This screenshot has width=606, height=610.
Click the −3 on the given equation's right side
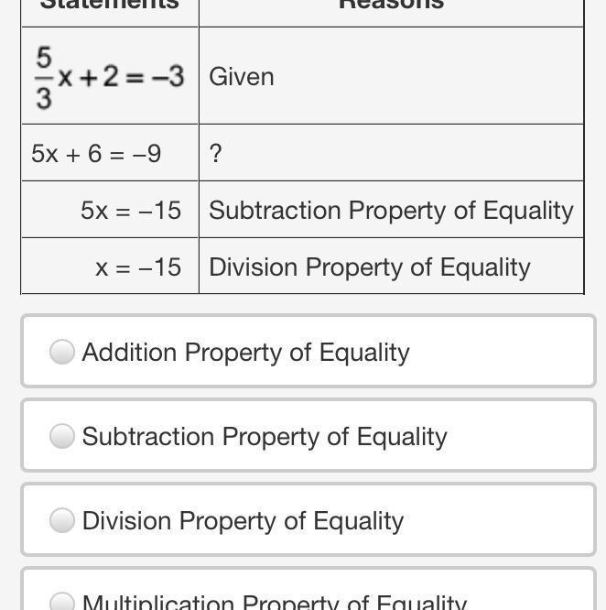pyautogui.click(x=168, y=77)
